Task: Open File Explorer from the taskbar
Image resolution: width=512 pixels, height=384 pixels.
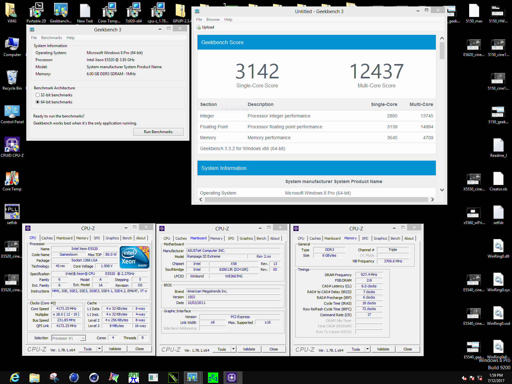Action: pyautogui.click(x=35, y=378)
